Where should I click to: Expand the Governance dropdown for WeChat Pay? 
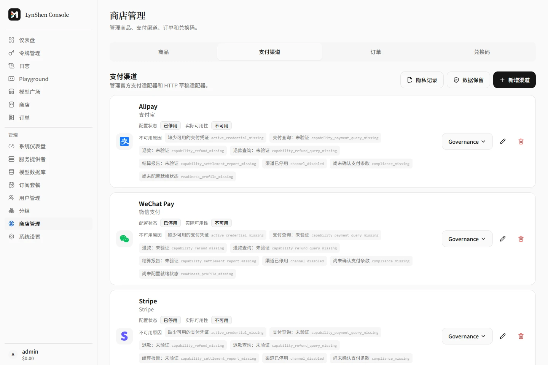point(467,239)
